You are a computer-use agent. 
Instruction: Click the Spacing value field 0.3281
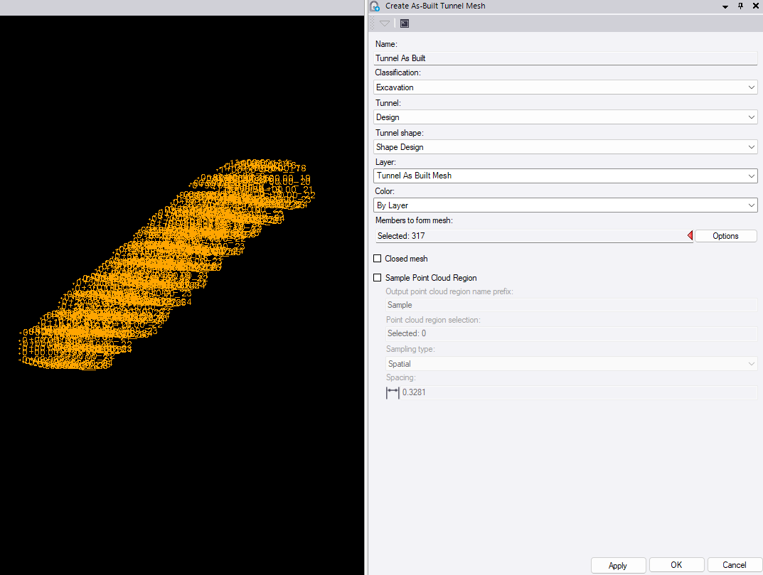[x=579, y=392]
